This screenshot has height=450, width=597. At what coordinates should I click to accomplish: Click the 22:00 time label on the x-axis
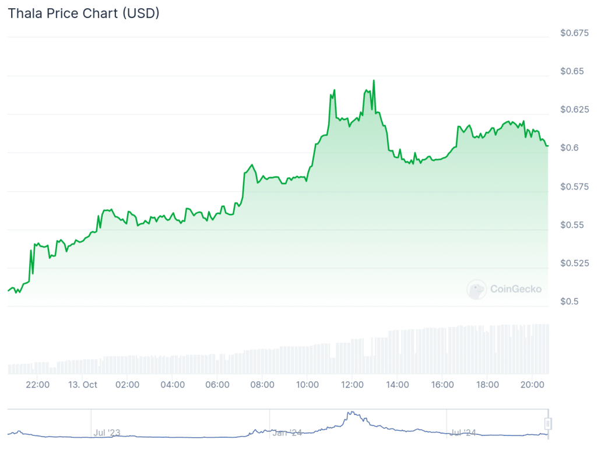point(38,385)
